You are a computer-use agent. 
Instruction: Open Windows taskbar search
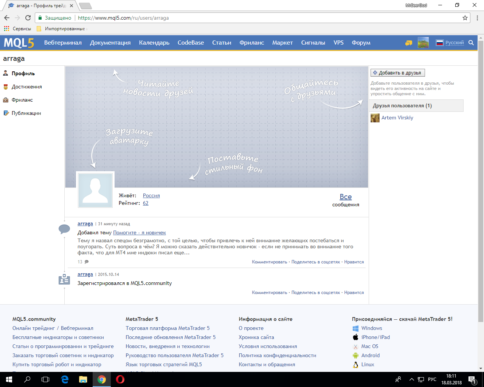click(x=27, y=379)
